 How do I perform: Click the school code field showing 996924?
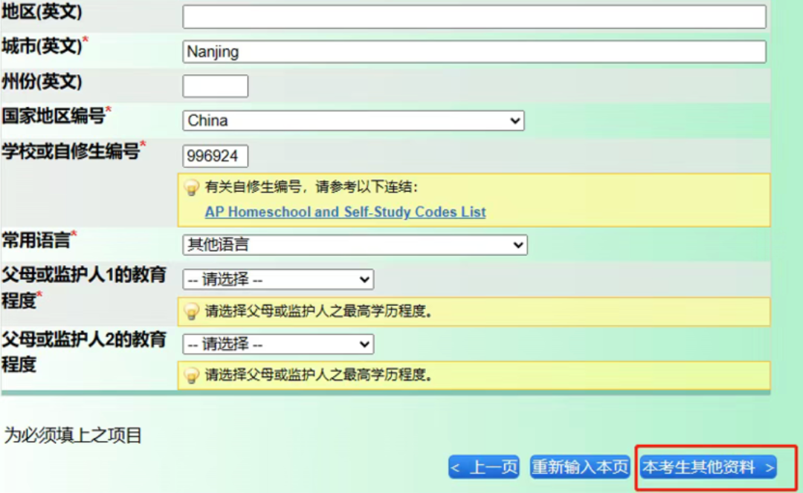click(215, 157)
